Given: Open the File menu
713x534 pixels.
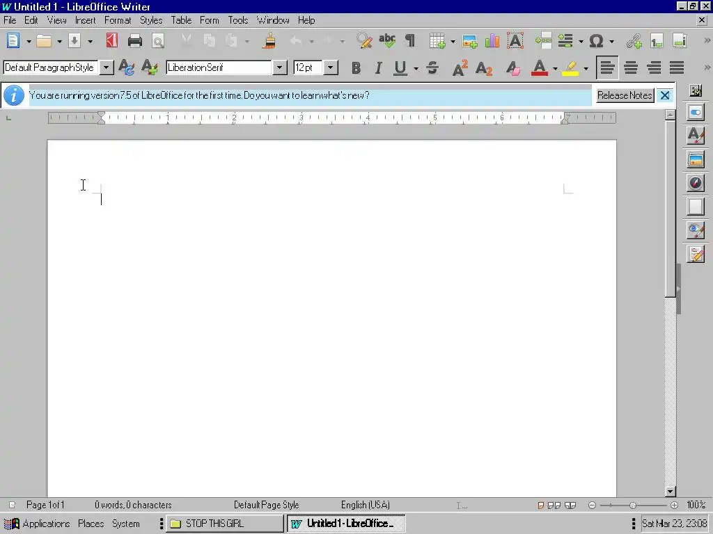Looking at the screenshot, I should click(x=10, y=20).
